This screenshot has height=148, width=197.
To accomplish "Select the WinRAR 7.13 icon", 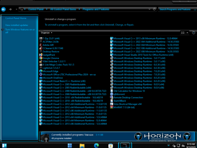I will (112, 107).
